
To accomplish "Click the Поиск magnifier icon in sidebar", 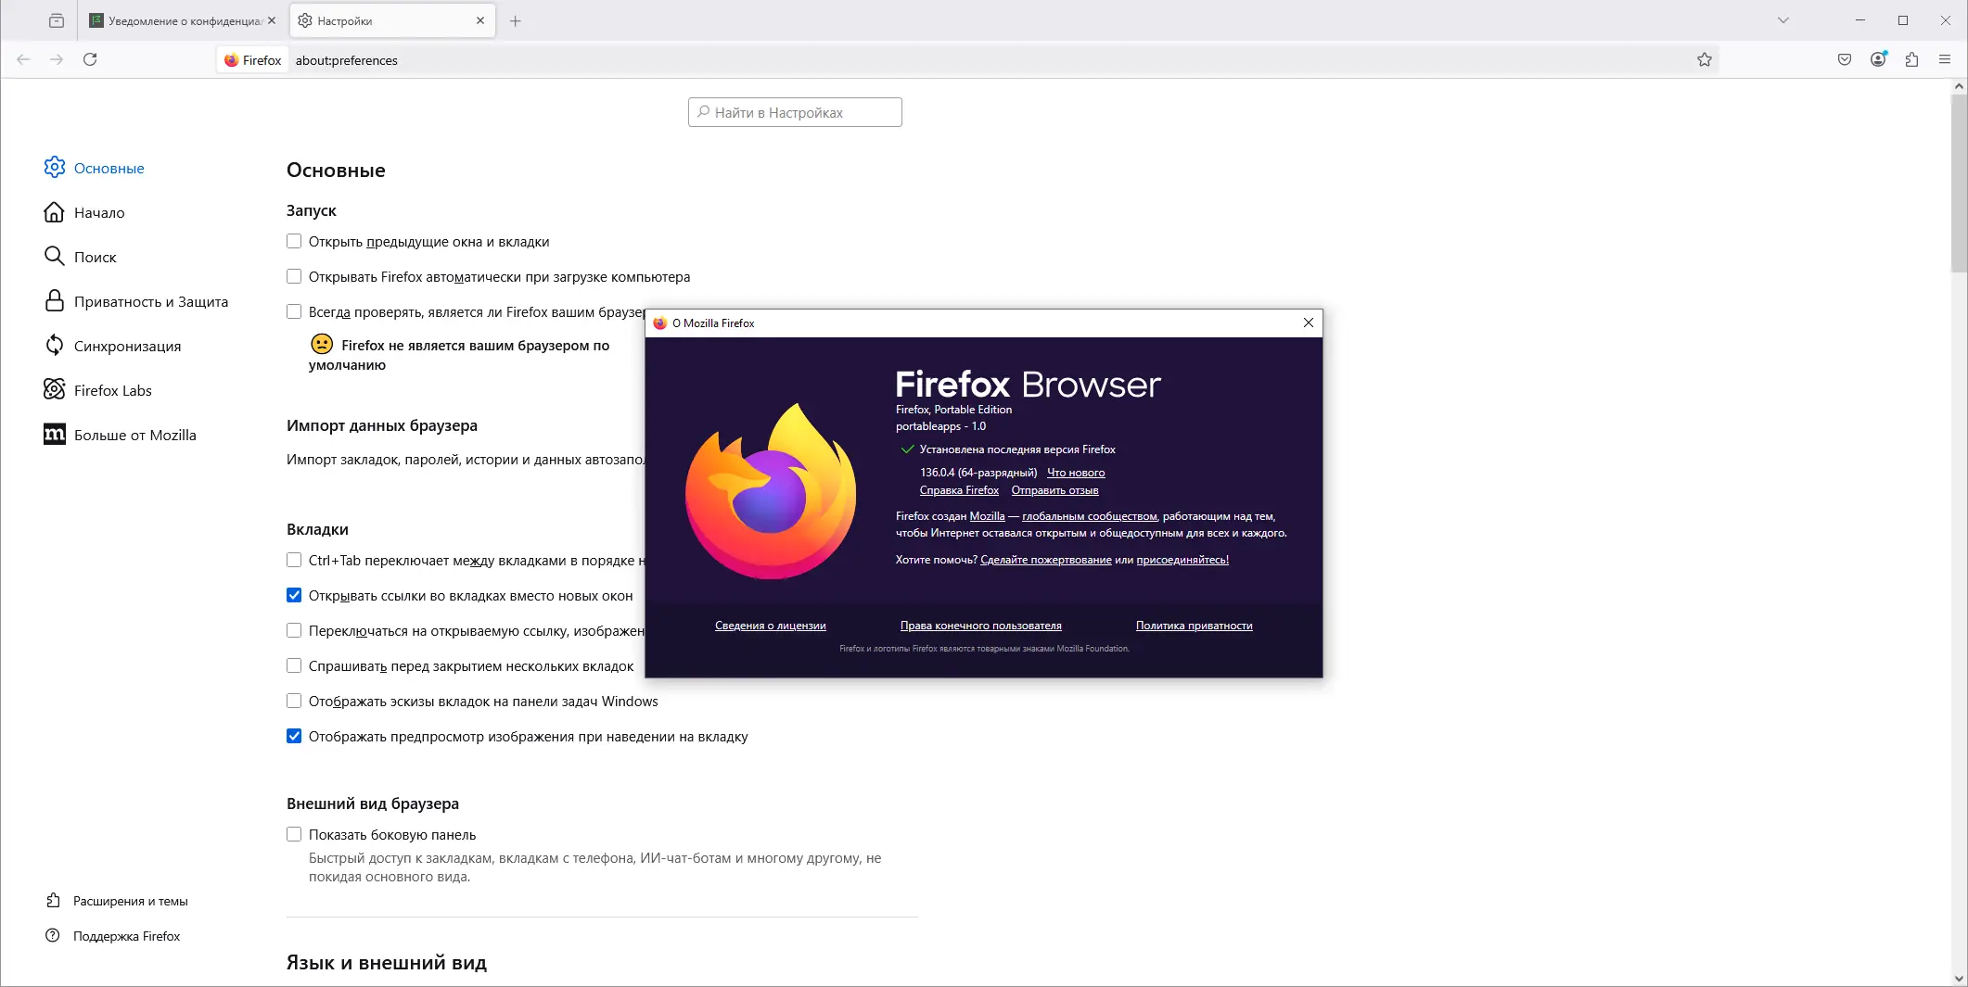I will point(55,256).
